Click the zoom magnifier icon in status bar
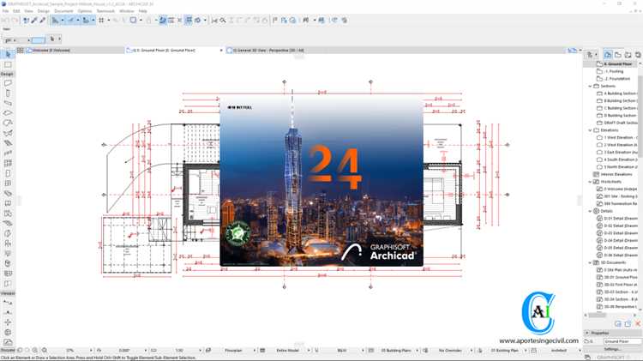Viewport: 643px width, 361px height. point(45,351)
